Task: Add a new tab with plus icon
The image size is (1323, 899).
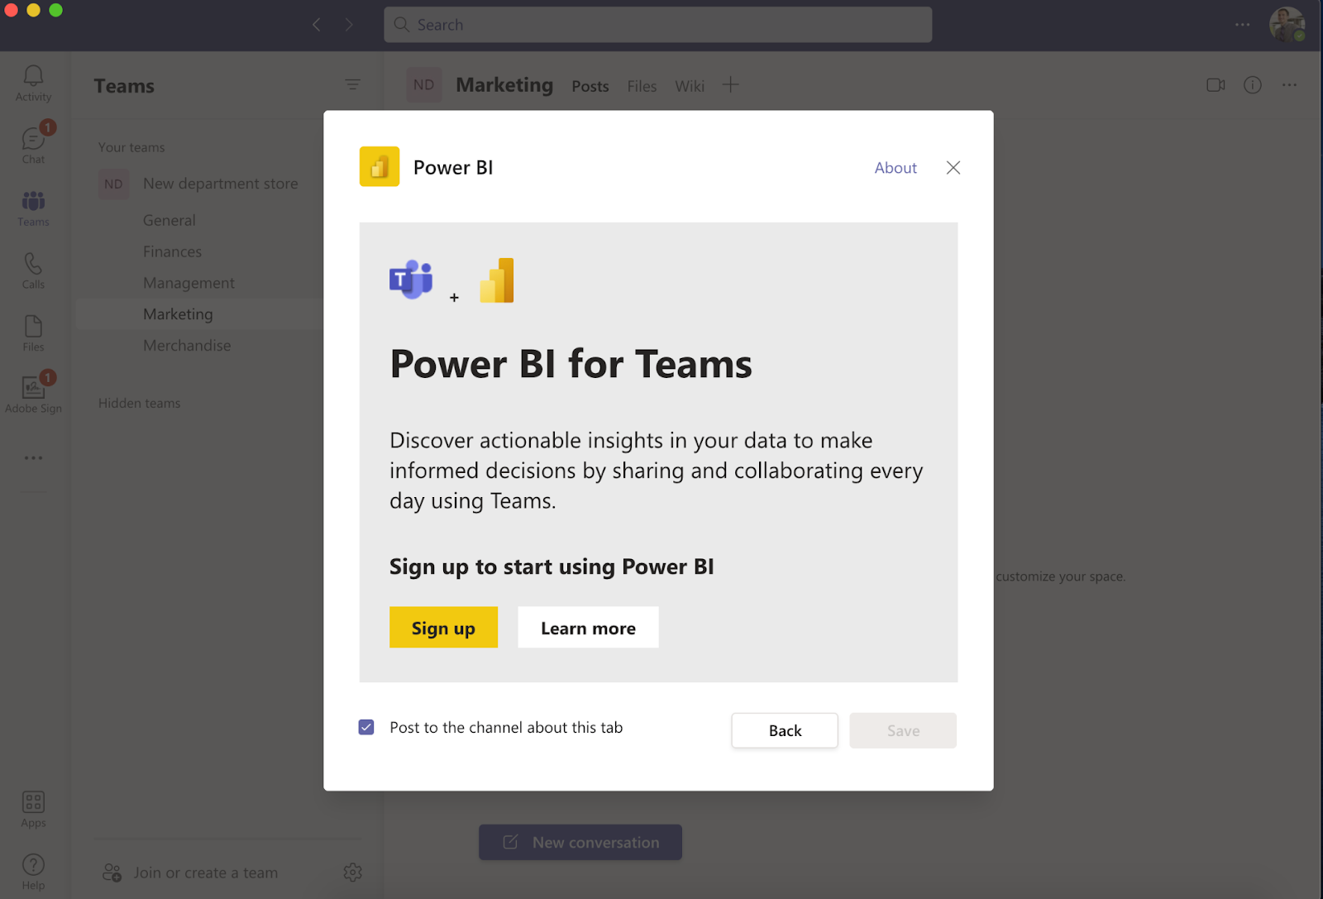Action: click(x=730, y=84)
